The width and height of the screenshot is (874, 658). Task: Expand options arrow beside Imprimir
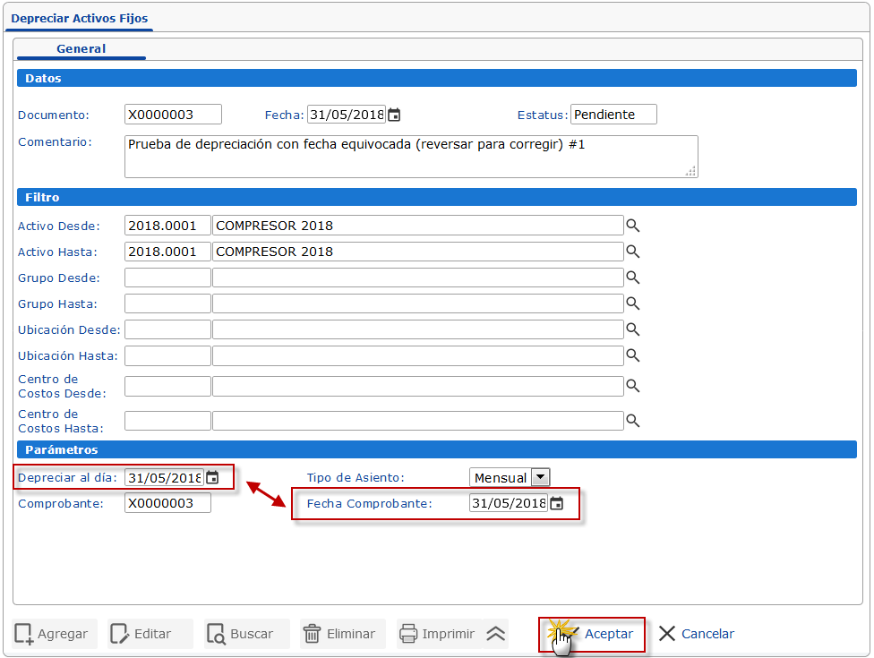pyautogui.click(x=496, y=634)
